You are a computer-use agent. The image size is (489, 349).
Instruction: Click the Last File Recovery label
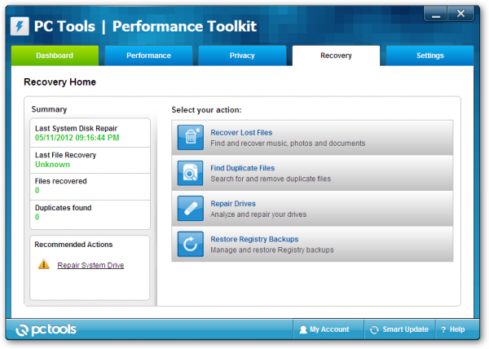[65, 155]
